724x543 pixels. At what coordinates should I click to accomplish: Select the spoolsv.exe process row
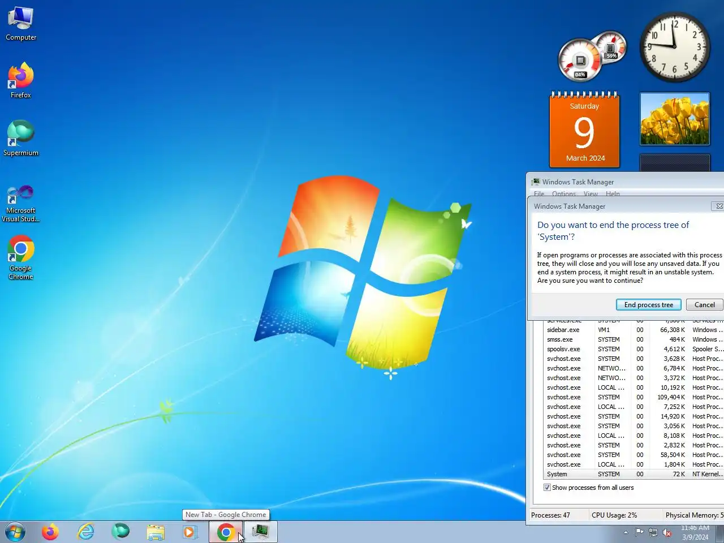click(633, 349)
